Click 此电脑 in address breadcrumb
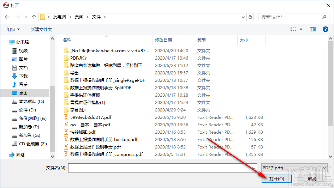Screen dimensions: 334x188 tap(60, 17)
